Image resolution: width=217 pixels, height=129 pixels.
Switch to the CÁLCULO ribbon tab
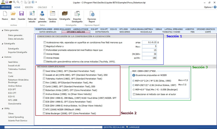click(x=42, y=7)
